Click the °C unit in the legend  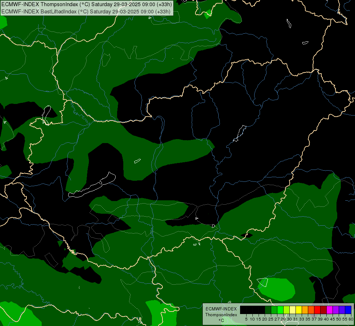pyautogui.click(x=222, y=321)
